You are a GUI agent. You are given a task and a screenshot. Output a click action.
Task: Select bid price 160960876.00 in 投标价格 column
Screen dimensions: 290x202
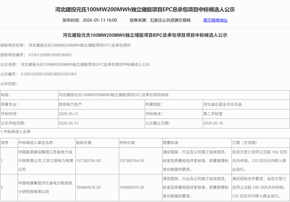[x=97, y=188]
